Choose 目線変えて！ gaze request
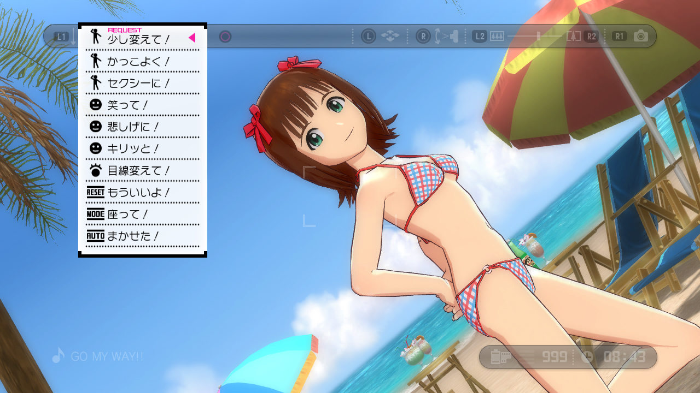Viewport: 700px width, 393px height. point(142,170)
